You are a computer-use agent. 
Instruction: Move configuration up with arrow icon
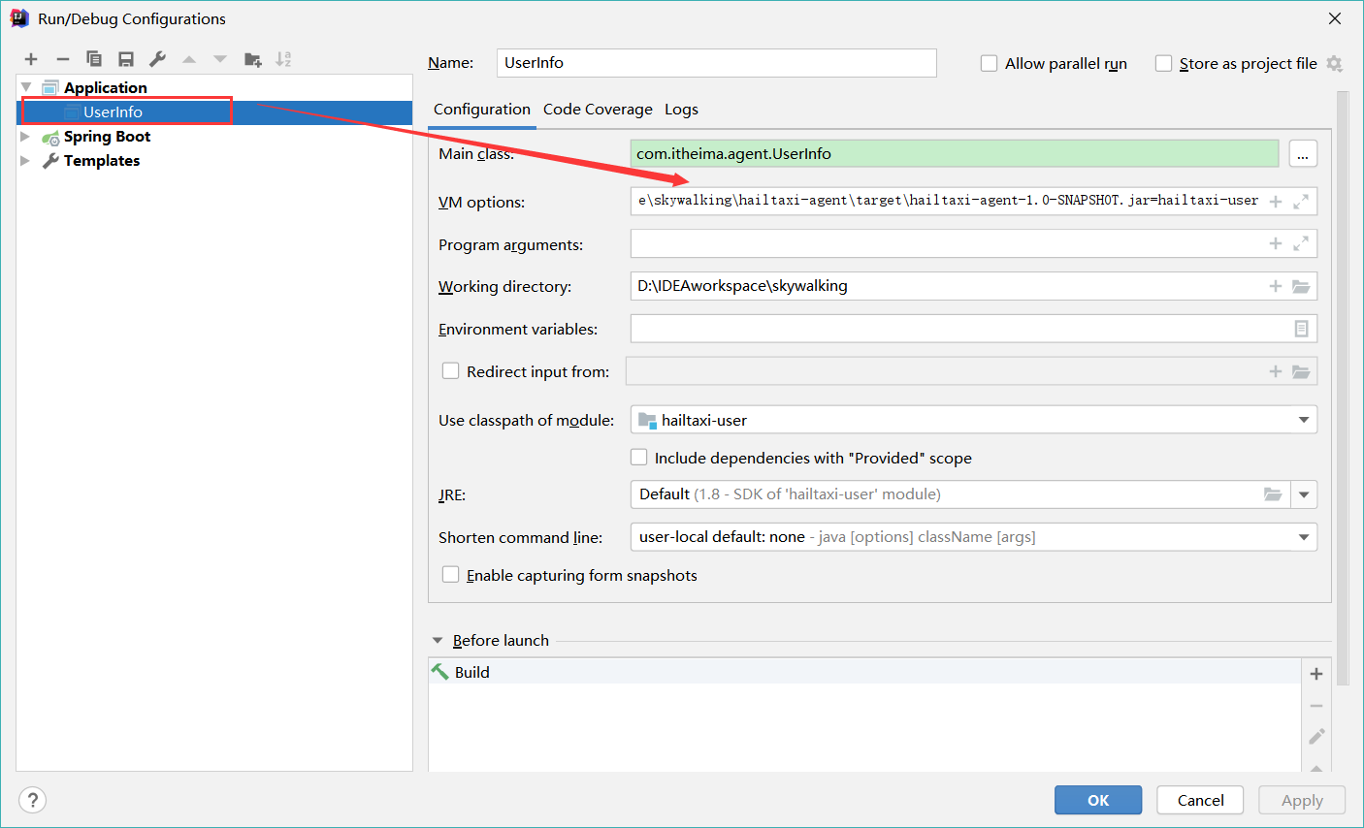pyautogui.click(x=189, y=59)
